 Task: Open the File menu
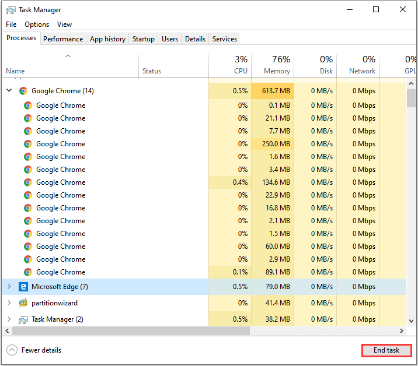point(11,24)
